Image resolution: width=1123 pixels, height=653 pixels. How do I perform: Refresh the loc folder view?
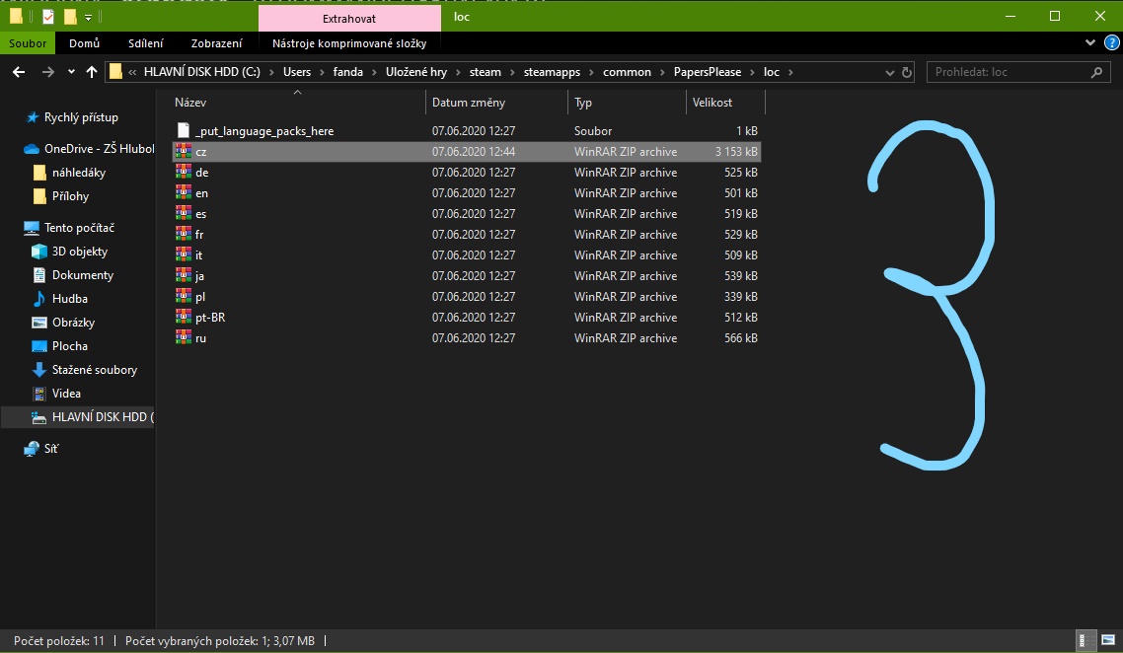click(x=906, y=72)
